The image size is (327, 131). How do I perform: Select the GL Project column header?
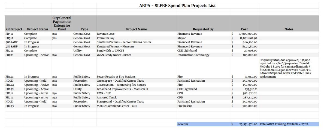[x=14, y=29]
